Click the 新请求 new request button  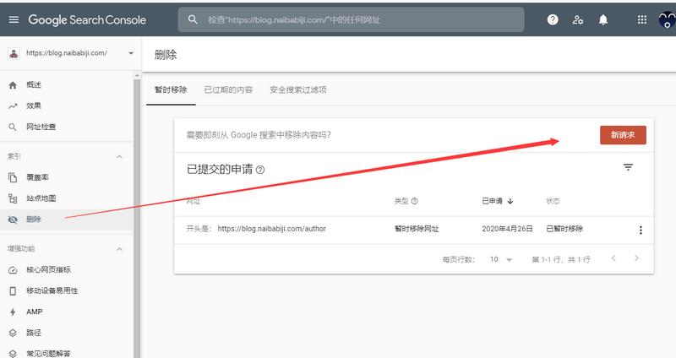623,135
